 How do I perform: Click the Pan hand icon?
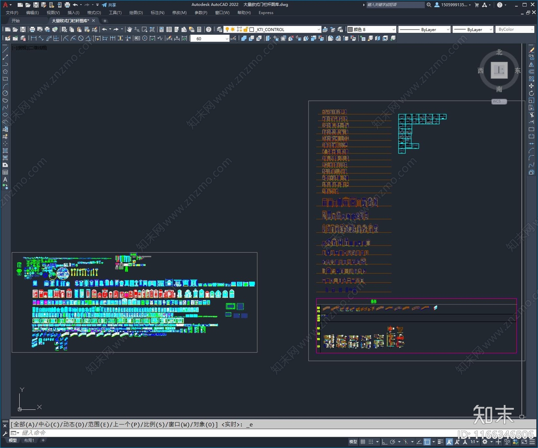pyautogui.click(x=129, y=30)
